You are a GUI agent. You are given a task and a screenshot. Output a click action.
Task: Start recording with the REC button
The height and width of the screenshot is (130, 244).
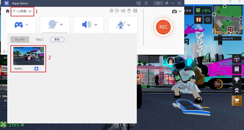pyautogui.click(x=163, y=27)
